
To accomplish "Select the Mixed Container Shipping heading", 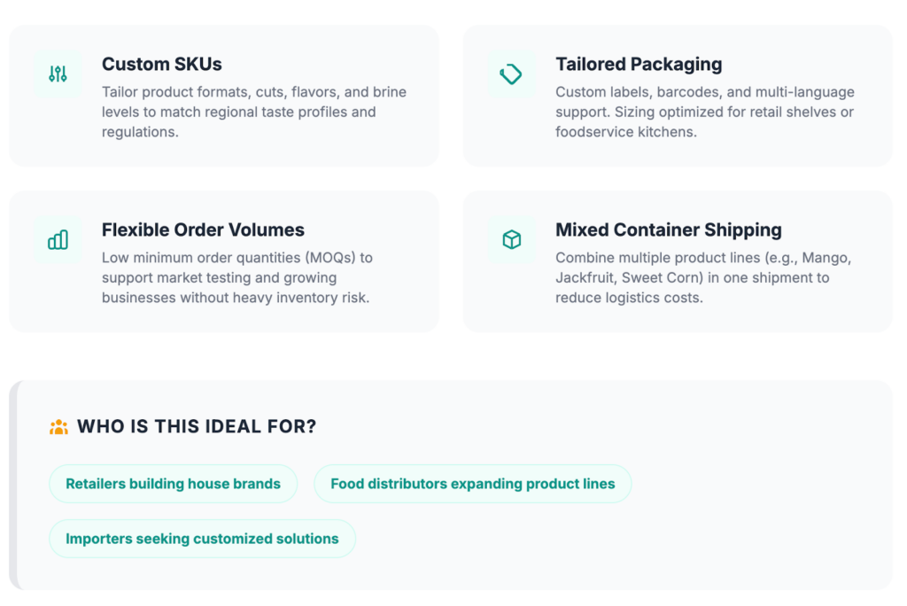I will tap(668, 229).
